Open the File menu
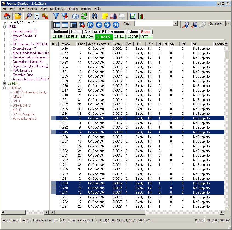Viewport: 232px width, 230px height. [x=5, y=9]
